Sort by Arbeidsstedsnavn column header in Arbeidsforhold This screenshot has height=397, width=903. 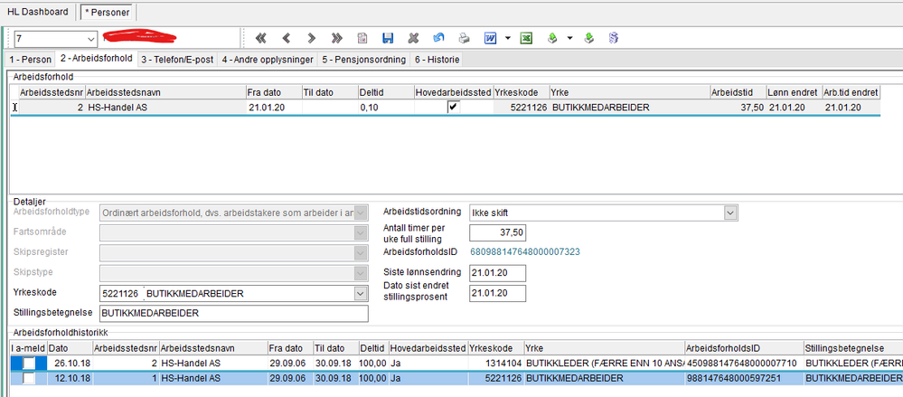coord(165,92)
